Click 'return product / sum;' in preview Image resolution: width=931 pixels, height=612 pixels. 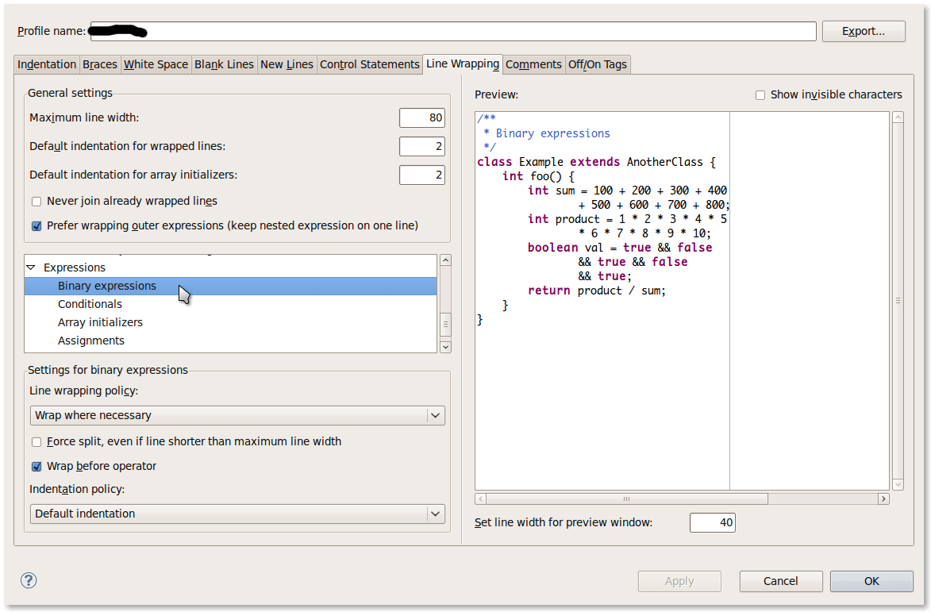pyautogui.click(x=597, y=291)
